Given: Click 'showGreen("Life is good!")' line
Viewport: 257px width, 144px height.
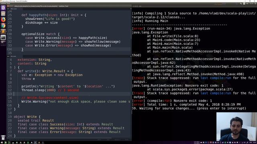Looking at the screenshot, I should (50, 19).
